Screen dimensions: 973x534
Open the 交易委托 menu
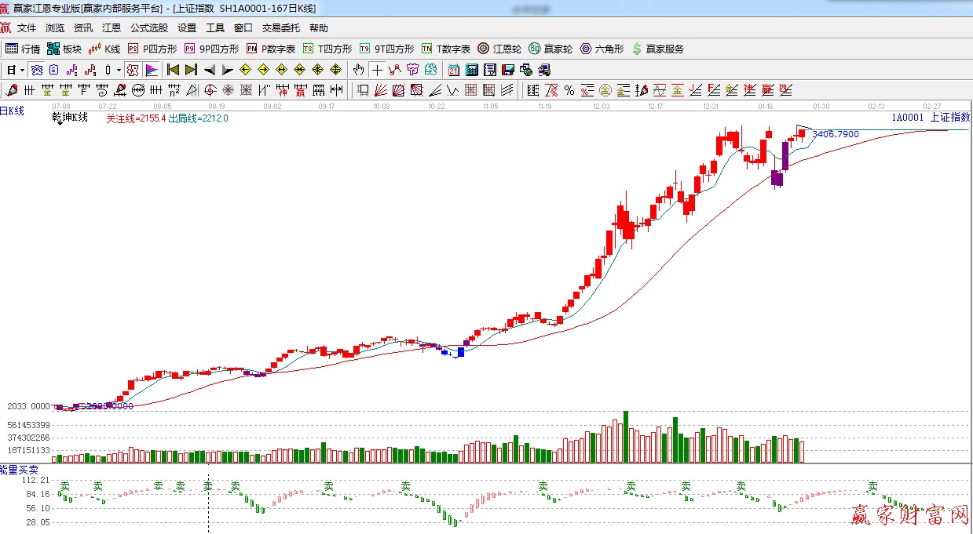click(281, 28)
